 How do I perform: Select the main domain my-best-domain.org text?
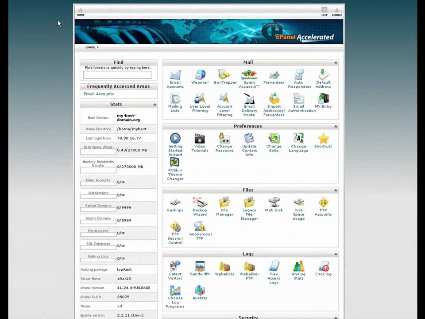128,117
